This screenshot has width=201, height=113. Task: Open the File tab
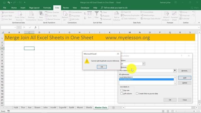(5, 8)
